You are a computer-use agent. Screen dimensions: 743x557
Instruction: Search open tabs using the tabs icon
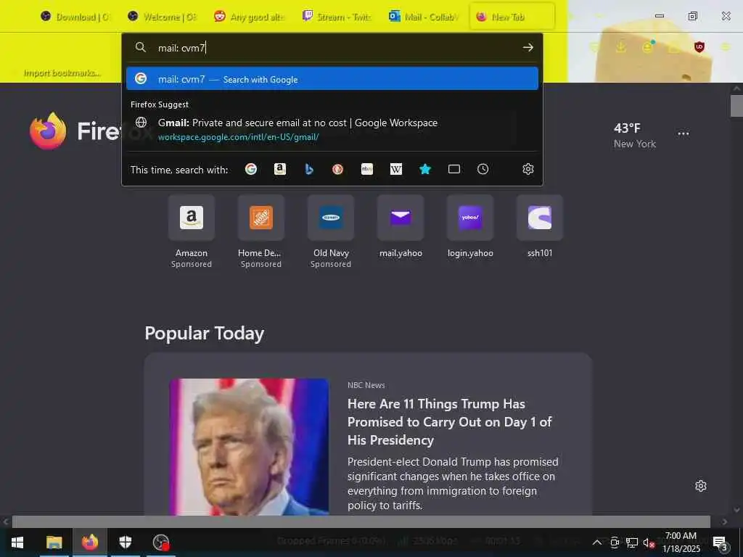coord(454,169)
